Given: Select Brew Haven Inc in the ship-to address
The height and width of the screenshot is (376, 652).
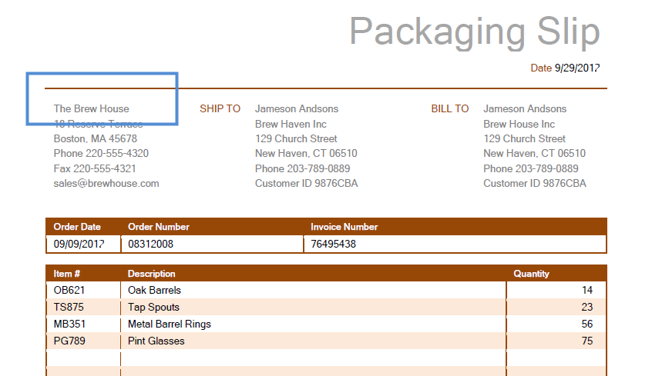Looking at the screenshot, I should coord(291,125).
